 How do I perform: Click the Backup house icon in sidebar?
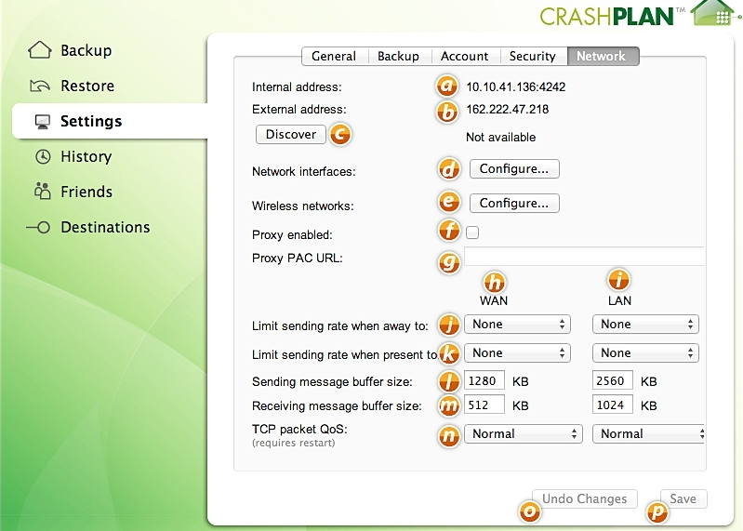coord(39,50)
